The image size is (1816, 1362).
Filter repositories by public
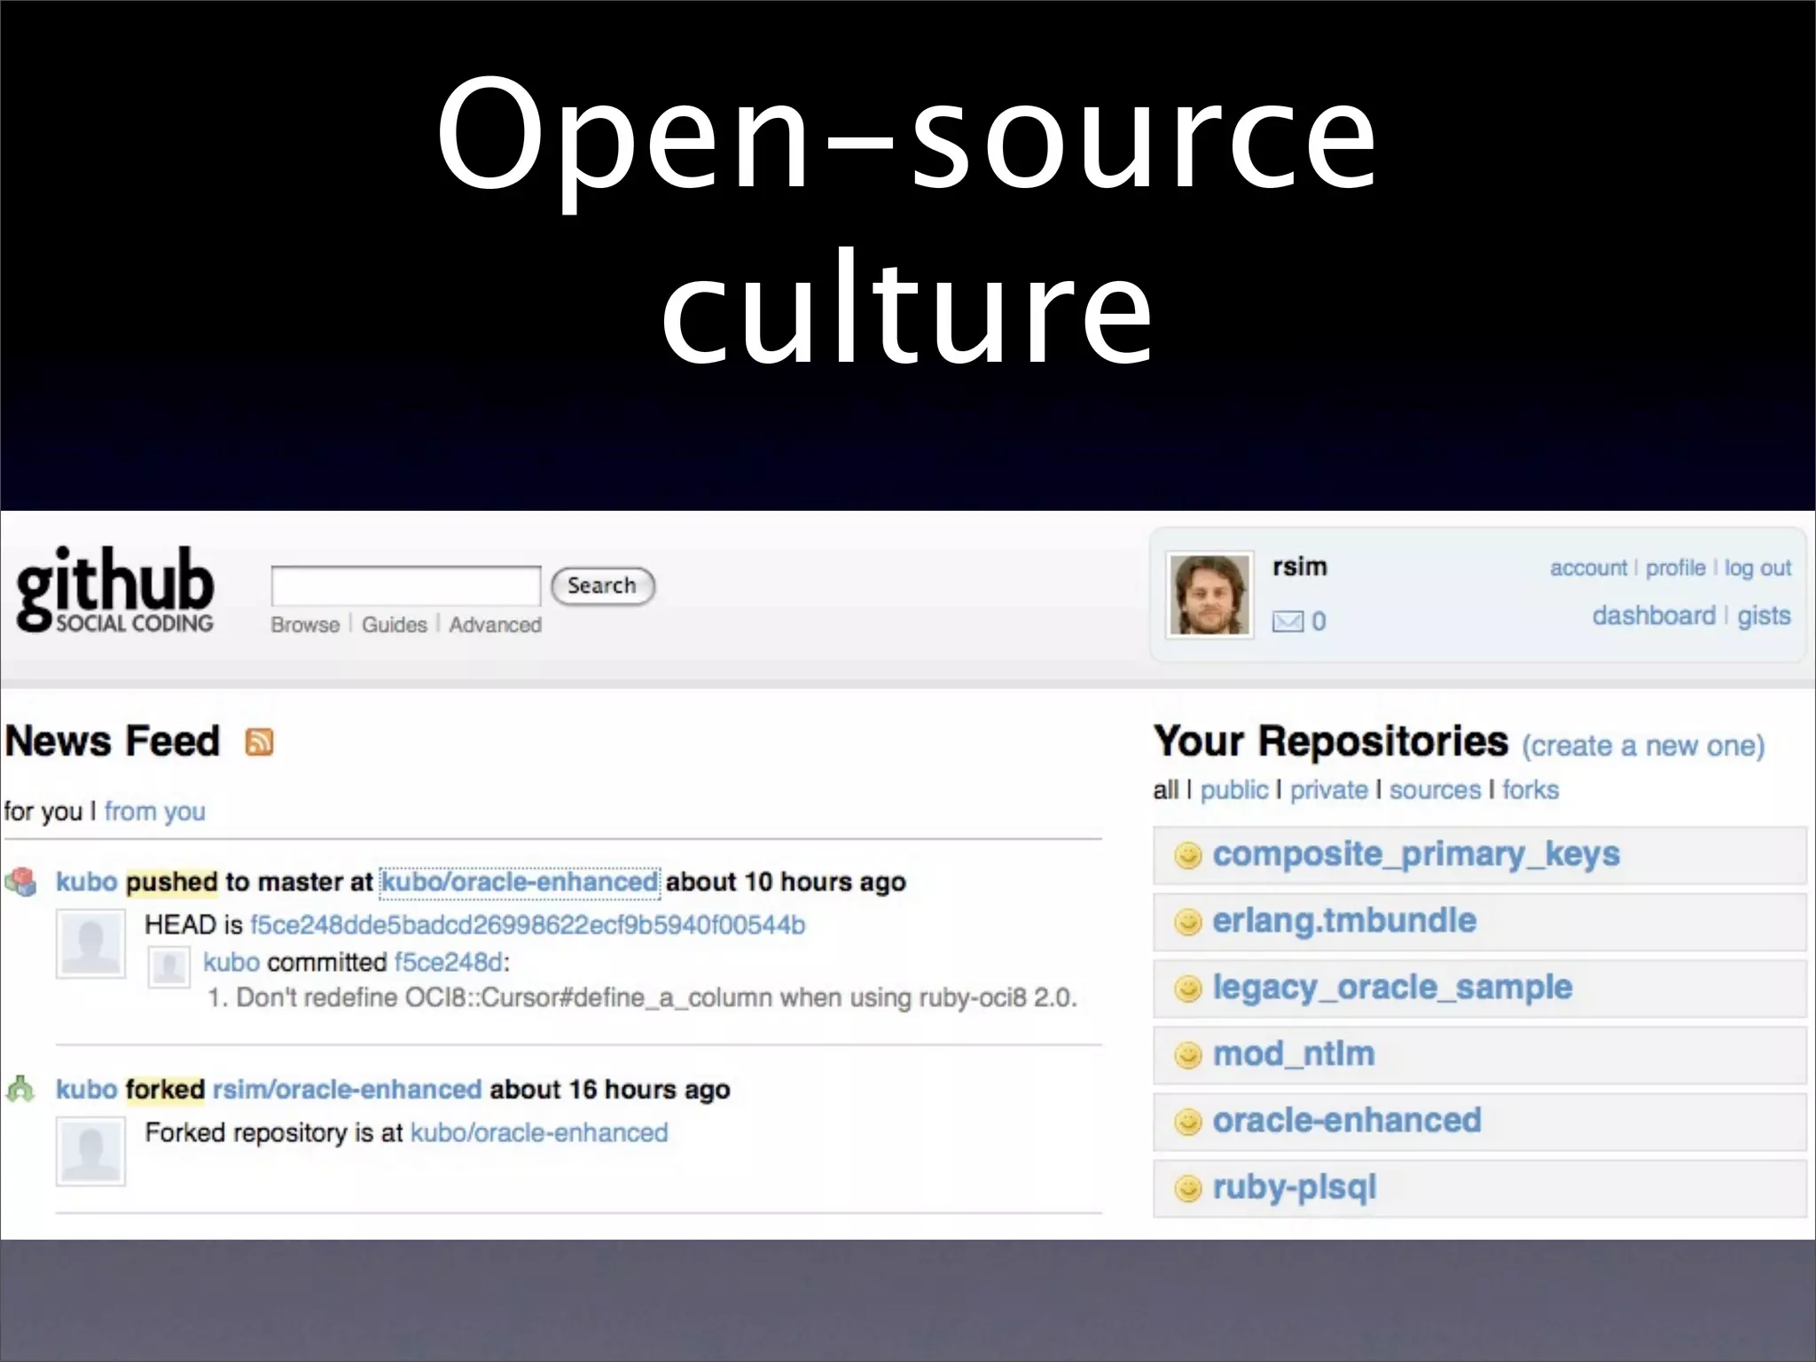coord(1233,790)
